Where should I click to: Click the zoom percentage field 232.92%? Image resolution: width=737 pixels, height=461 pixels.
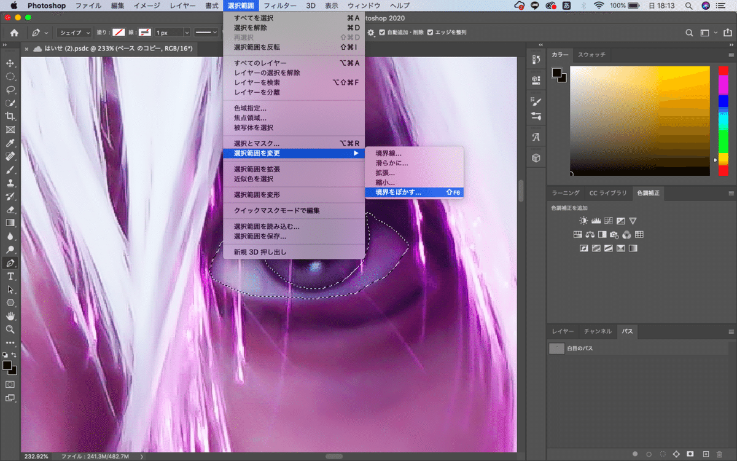[x=37, y=457]
